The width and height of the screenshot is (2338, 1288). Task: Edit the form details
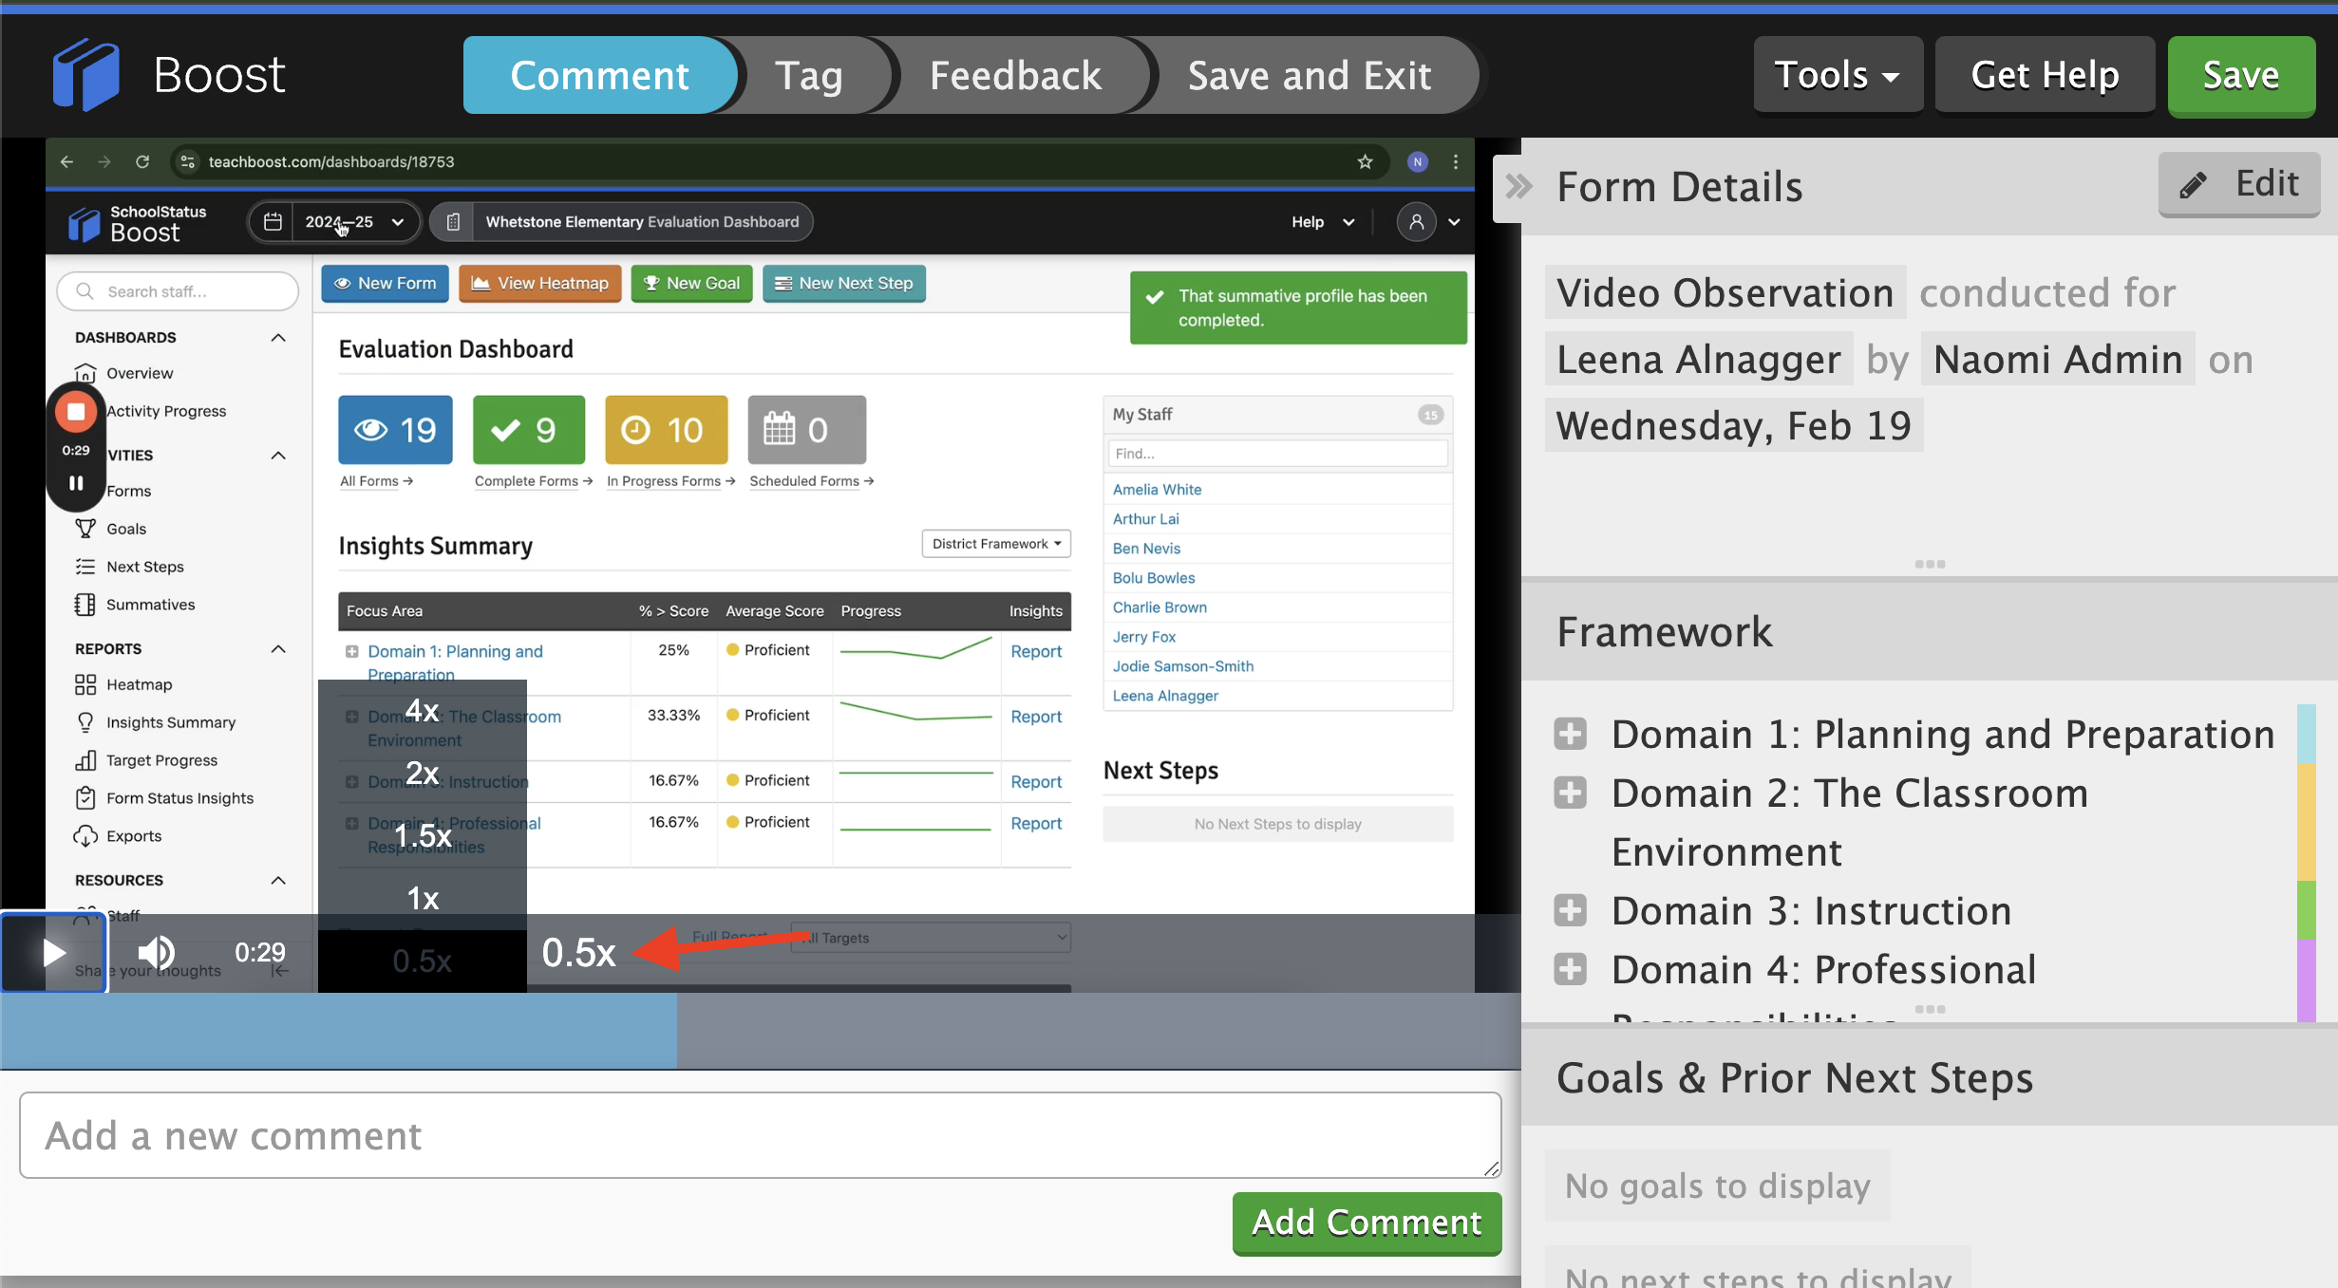(x=2239, y=184)
